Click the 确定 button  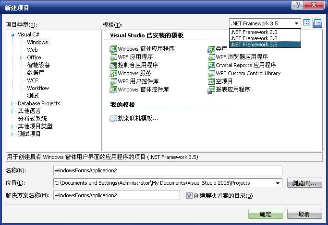pyautogui.click(x=266, y=214)
